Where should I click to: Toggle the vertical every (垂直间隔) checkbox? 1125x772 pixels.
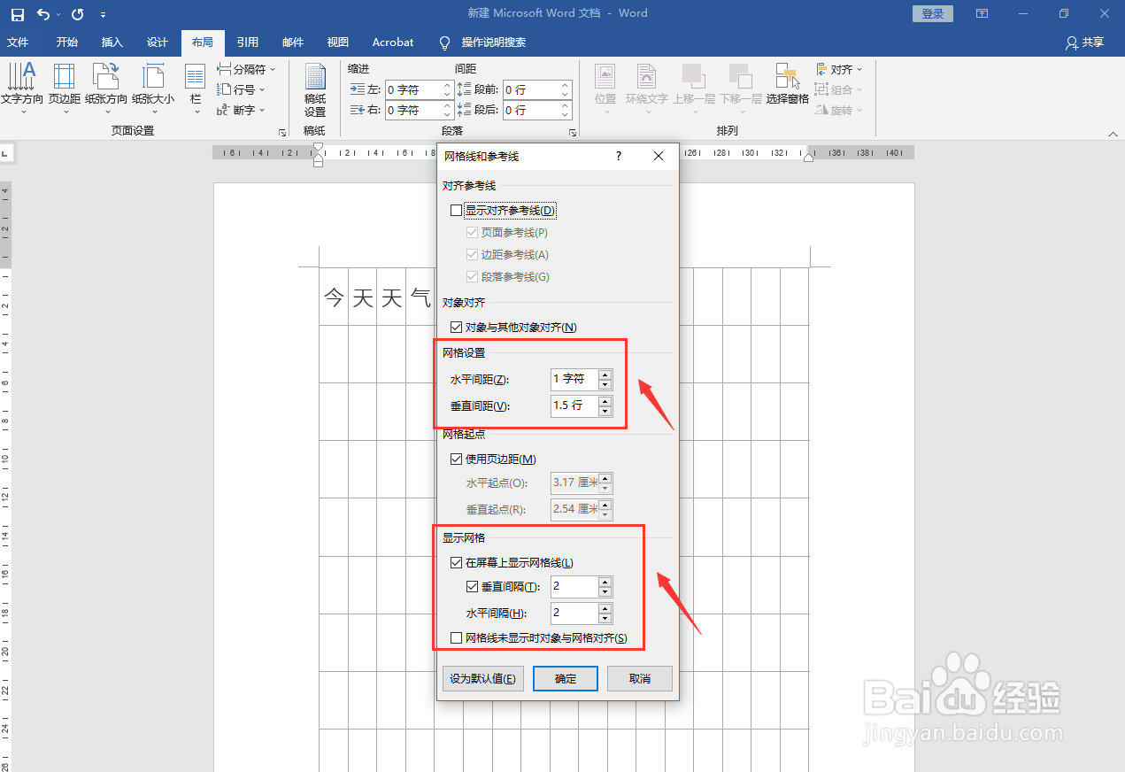coord(473,587)
